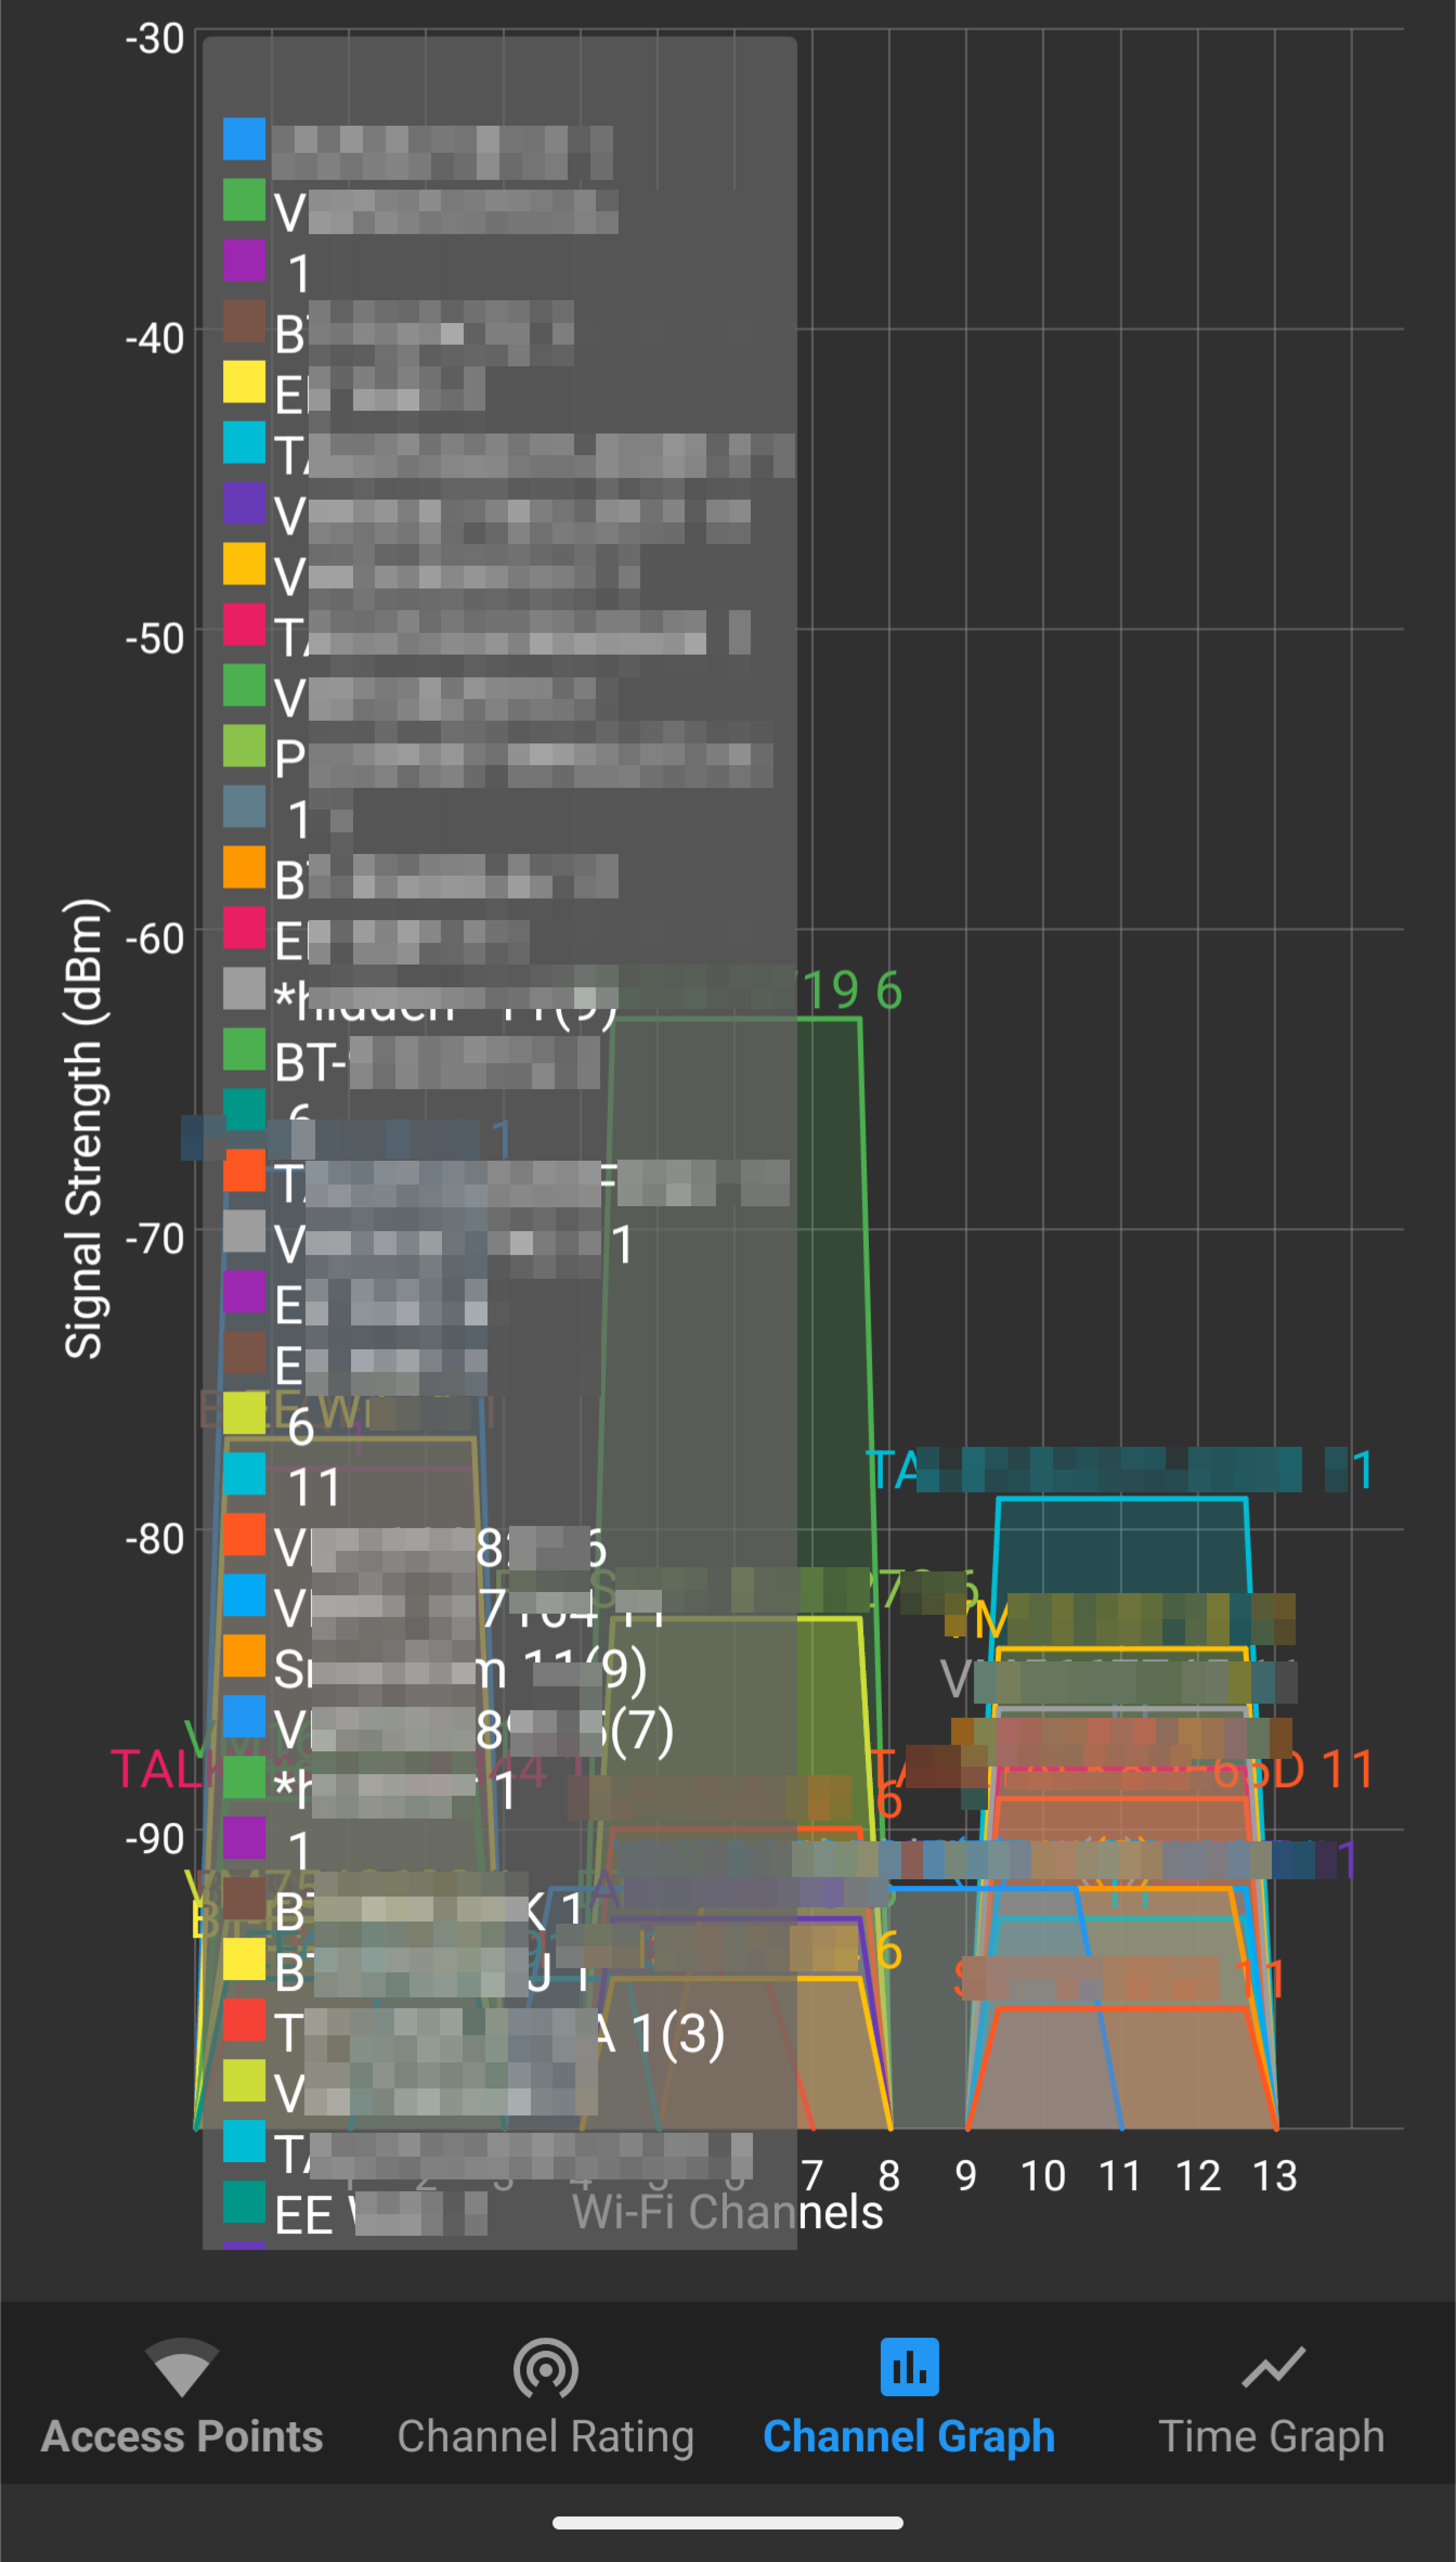The height and width of the screenshot is (2562, 1456).
Task: Click the '-50' signal strength tick label
Action: coord(155,639)
